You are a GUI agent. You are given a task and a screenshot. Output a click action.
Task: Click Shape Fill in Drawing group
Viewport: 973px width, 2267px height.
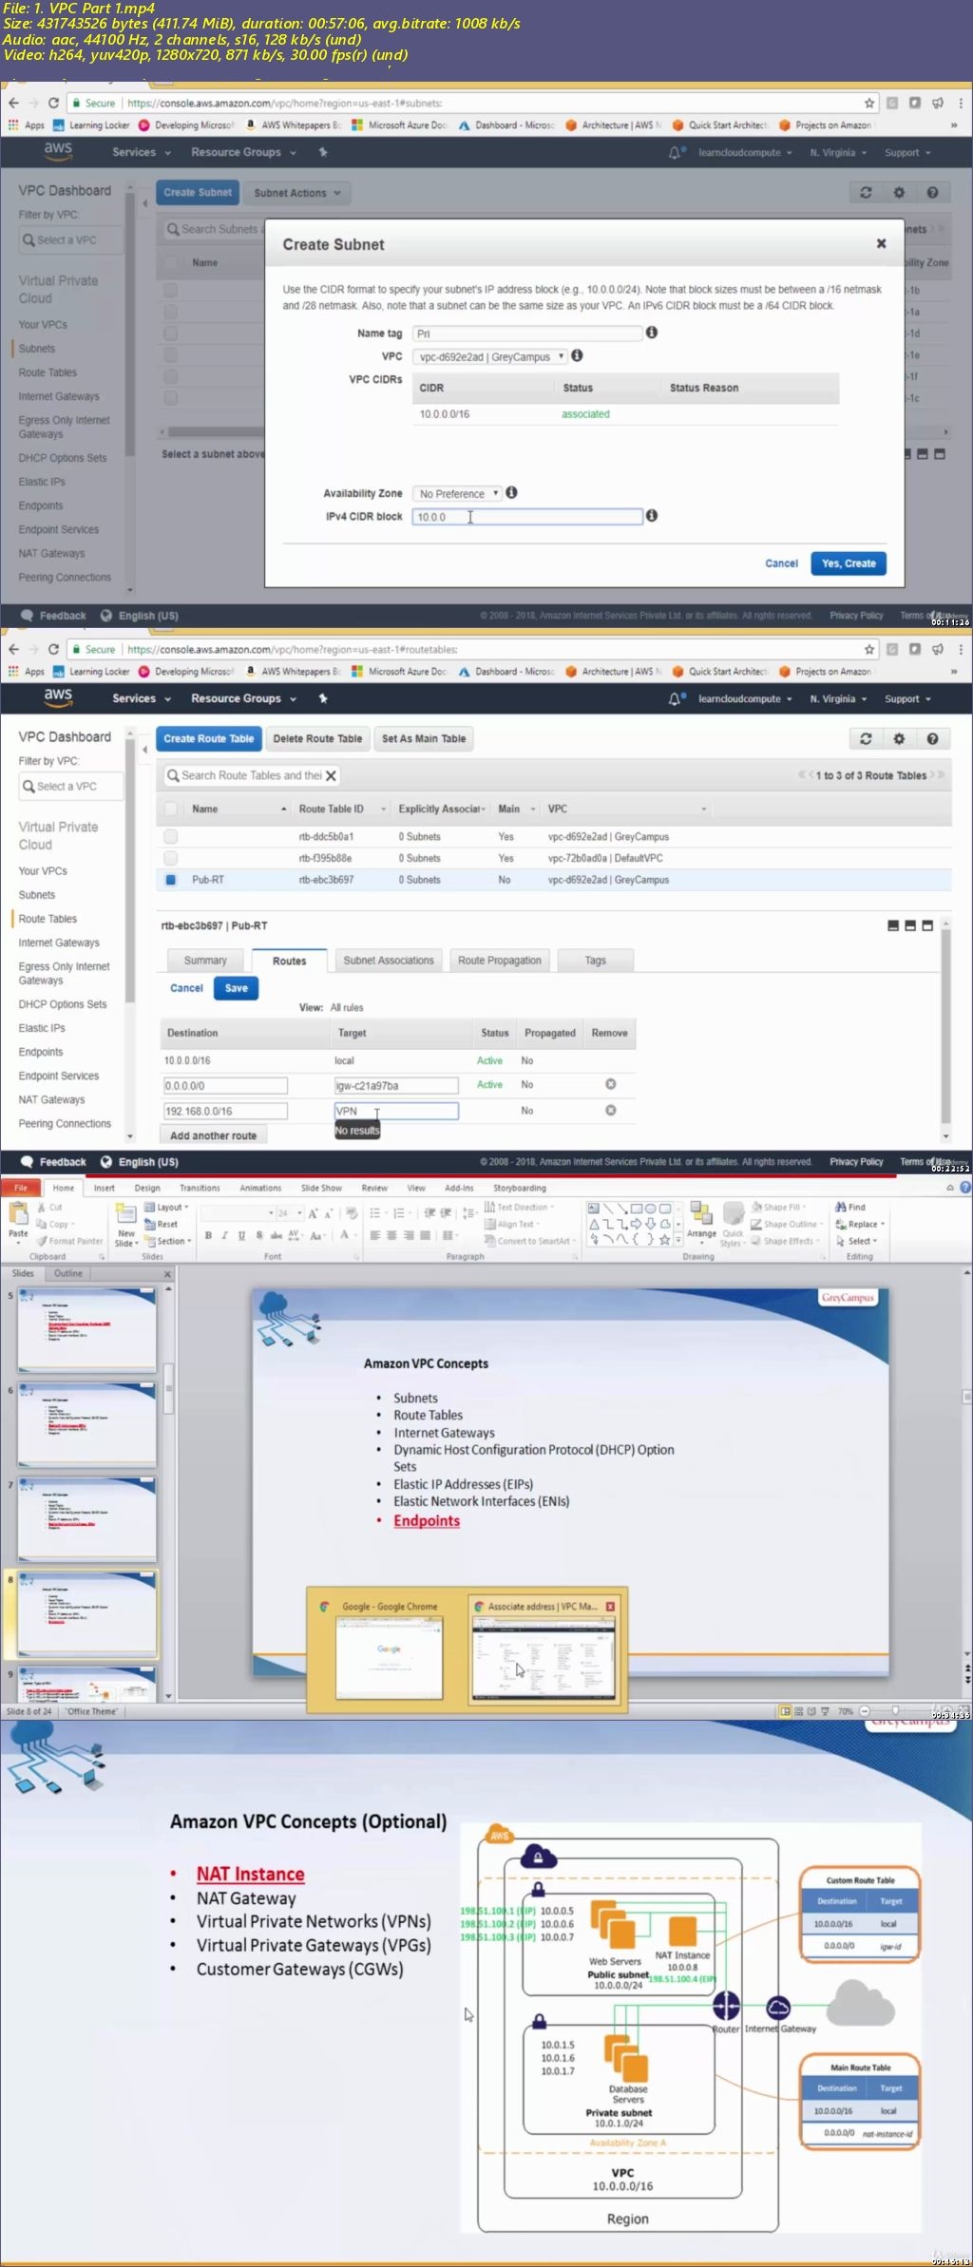click(x=778, y=1207)
